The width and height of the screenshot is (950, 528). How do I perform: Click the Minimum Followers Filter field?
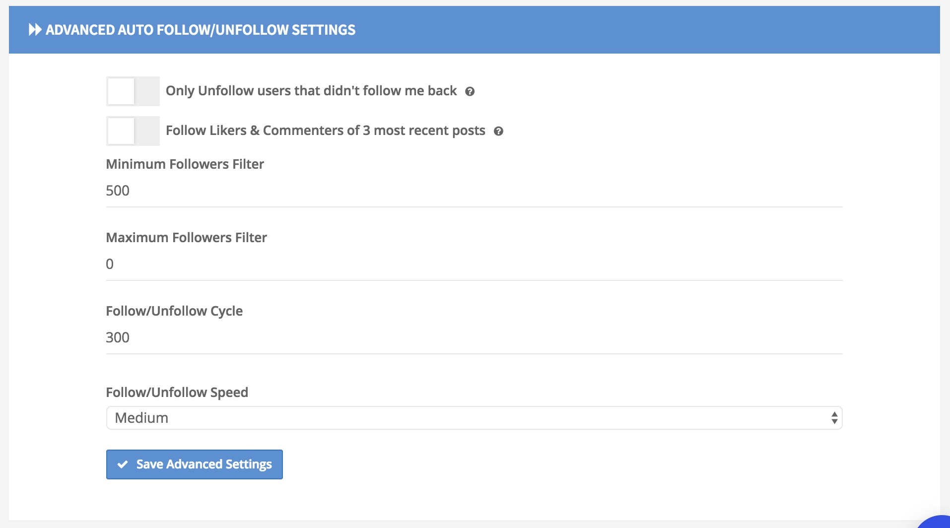click(475, 191)
